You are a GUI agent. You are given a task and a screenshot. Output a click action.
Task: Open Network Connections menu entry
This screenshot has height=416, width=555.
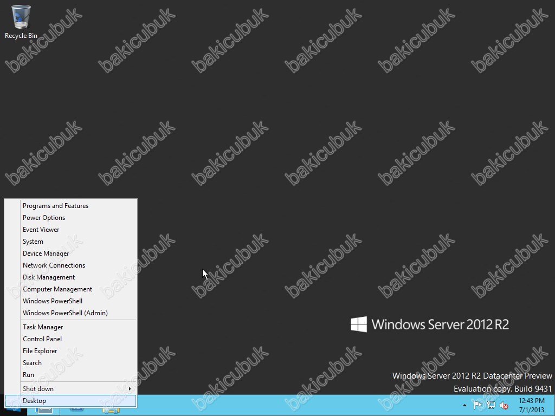(71, 265)
